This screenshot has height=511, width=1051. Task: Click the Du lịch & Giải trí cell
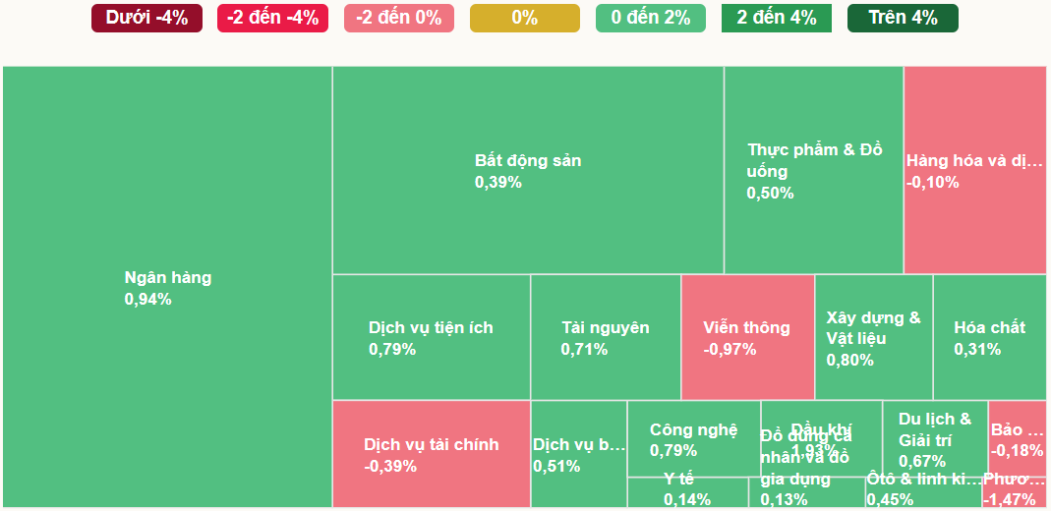coord(935,438)
